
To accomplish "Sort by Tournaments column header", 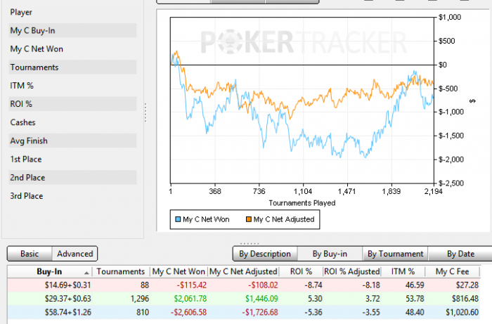I will pyautogui.click(x=121, y=271).
